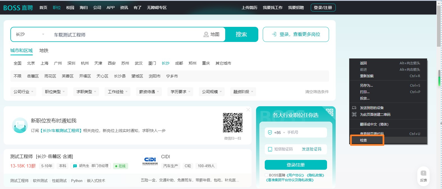Expand the 学历要求 filter
Image resolution: width=442 pixels, height=189 pixels.
(180, 92)
